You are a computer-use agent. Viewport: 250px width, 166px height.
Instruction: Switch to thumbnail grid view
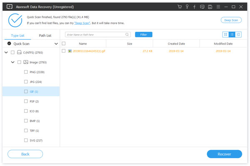(x=225, y=35)
